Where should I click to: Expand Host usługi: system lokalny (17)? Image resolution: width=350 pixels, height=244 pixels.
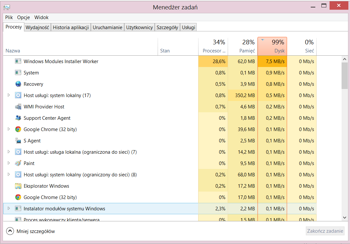(9, 95)
